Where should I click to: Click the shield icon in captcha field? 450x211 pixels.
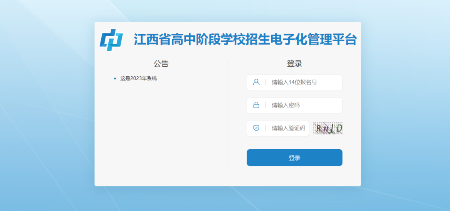click(x=256, y=128)
